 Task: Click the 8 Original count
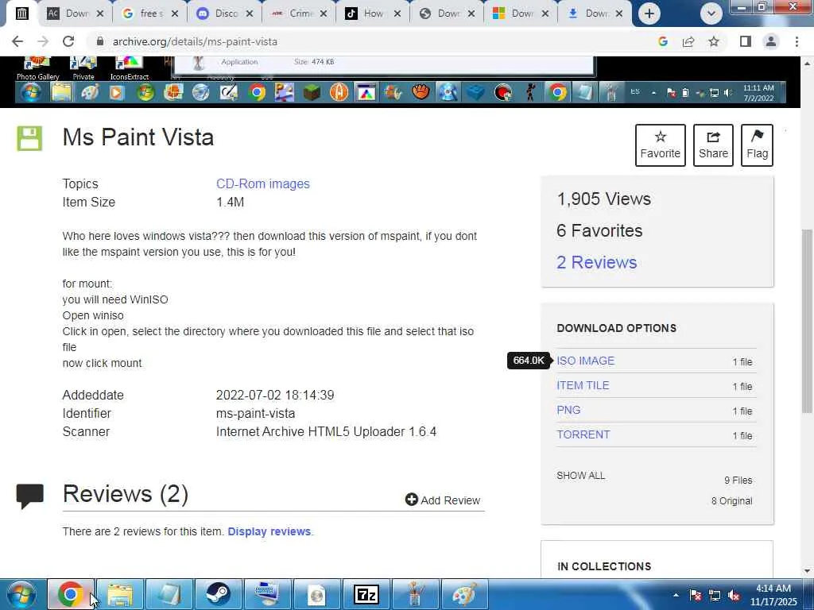pos(731,501)
